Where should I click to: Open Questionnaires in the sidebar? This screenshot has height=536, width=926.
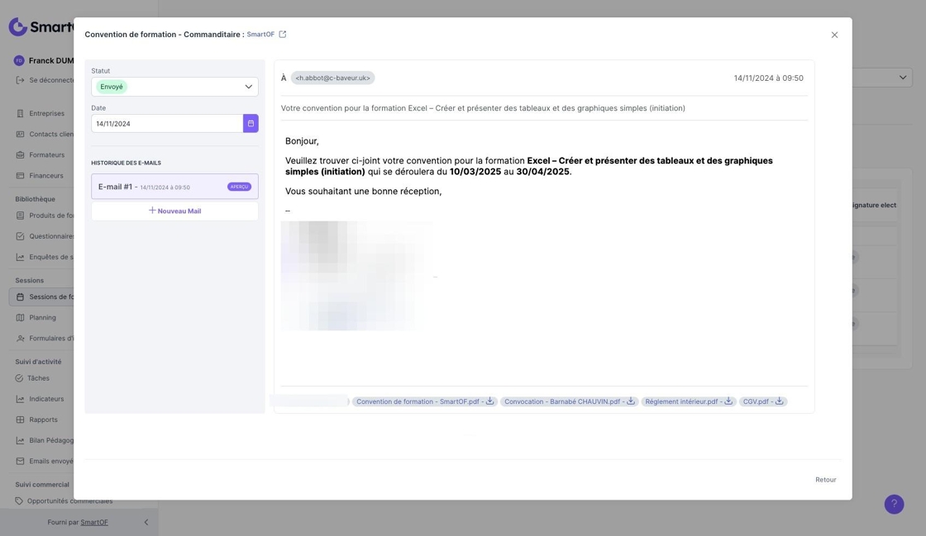coord(51,236)
